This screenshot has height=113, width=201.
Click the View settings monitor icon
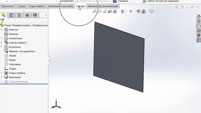[x=151, y=11]
